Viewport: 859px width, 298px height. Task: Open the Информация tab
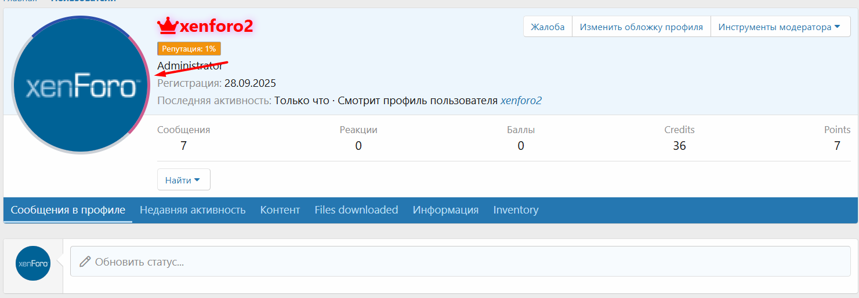coord(445,210)
